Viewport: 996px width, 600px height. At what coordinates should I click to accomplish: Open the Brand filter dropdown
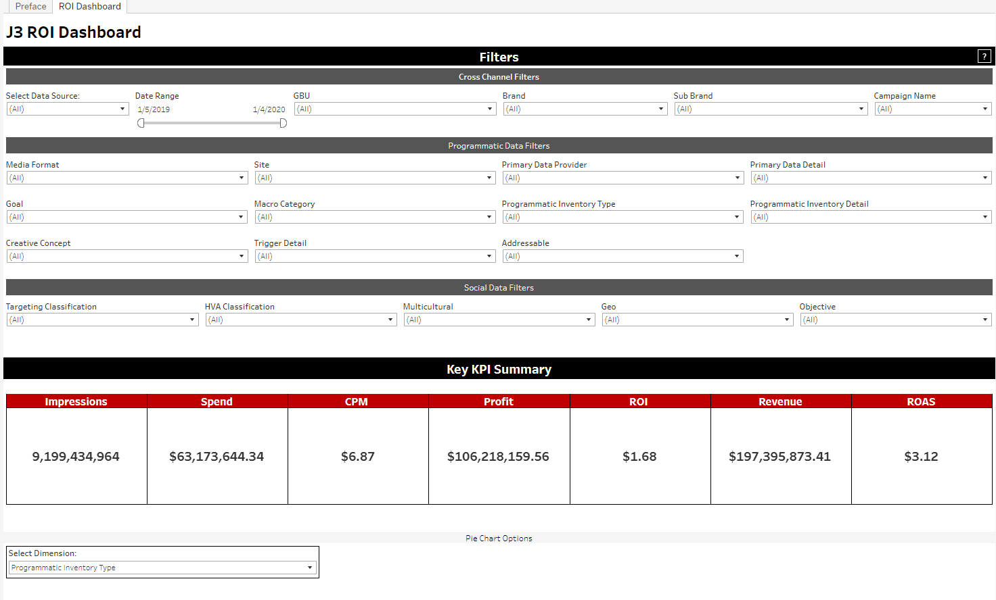coord(585,109)
